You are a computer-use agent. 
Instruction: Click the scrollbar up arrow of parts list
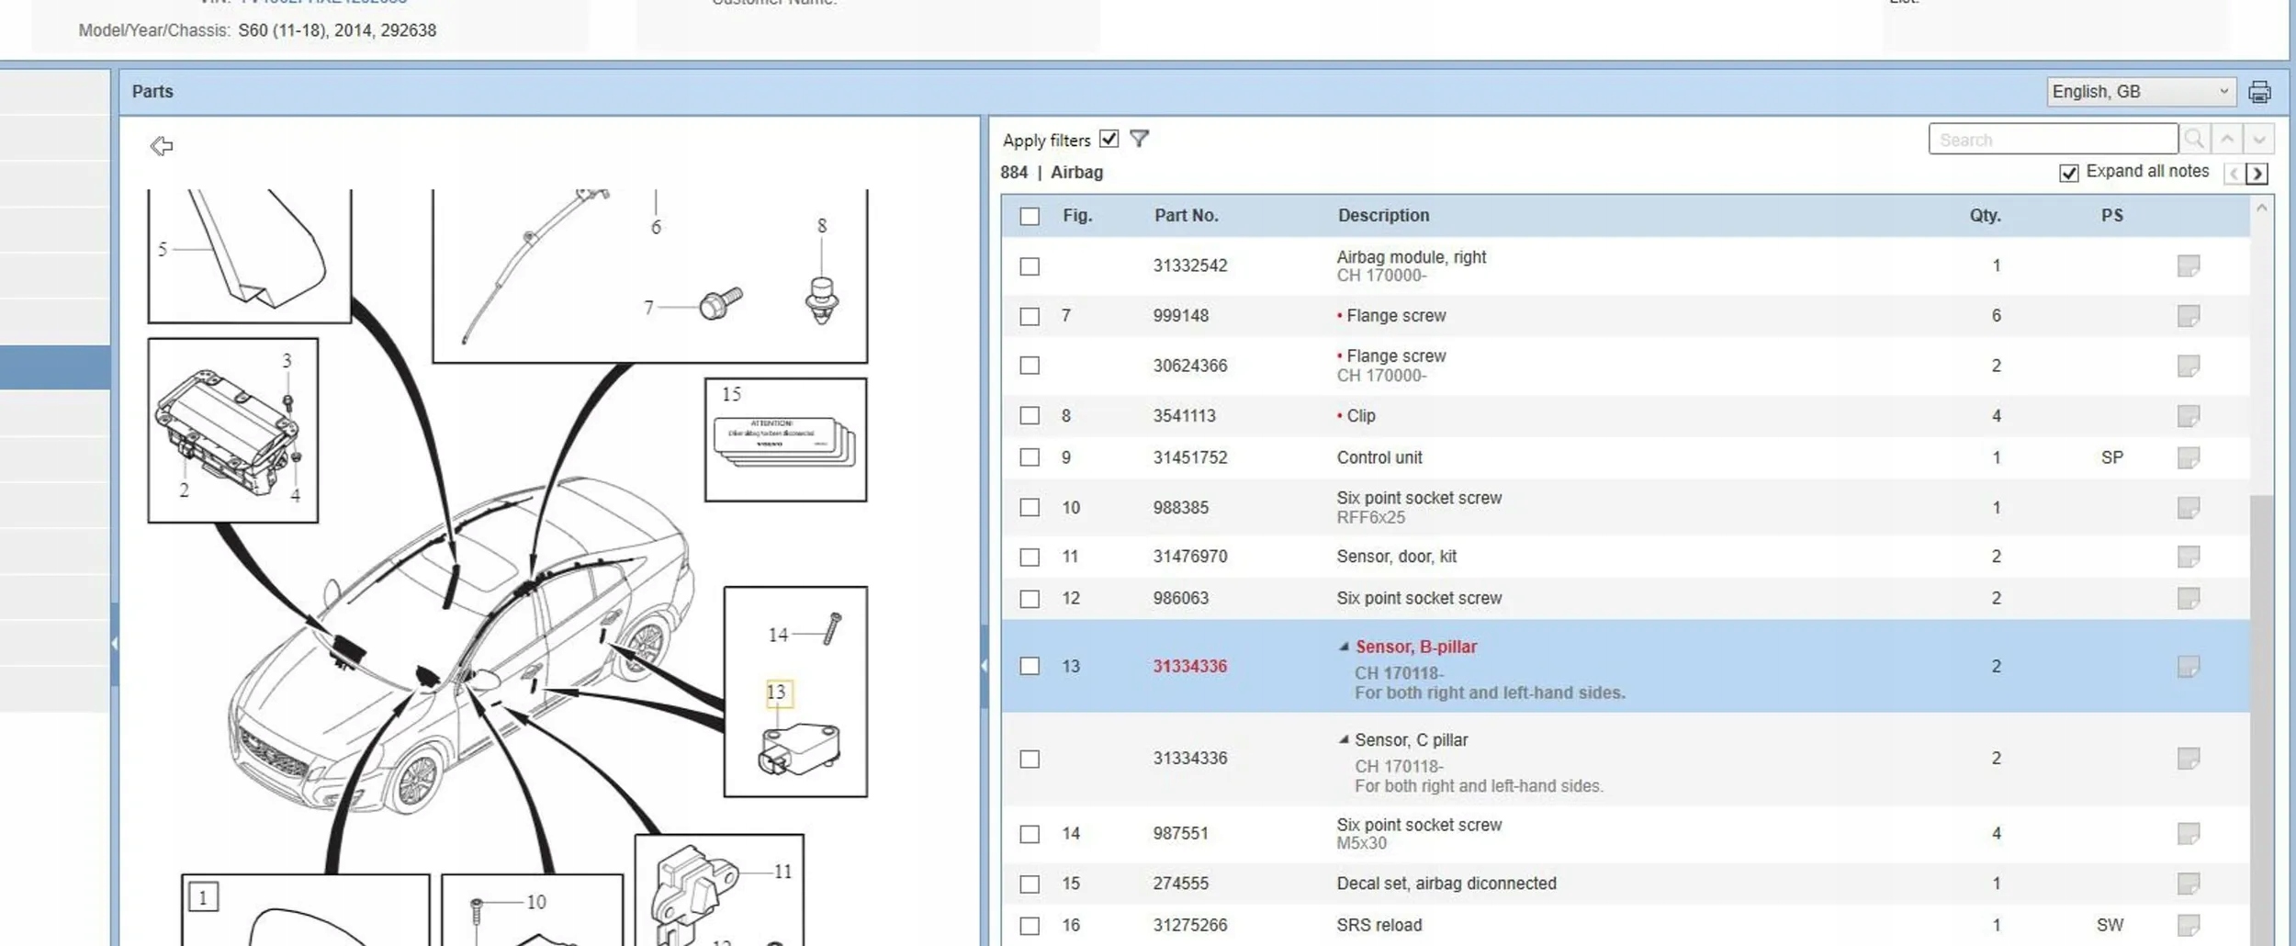(x=2262, y=208)
